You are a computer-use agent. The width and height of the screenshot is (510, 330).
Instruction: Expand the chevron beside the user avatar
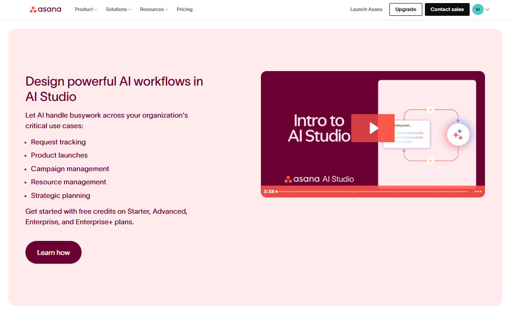(x=488, y=9)
